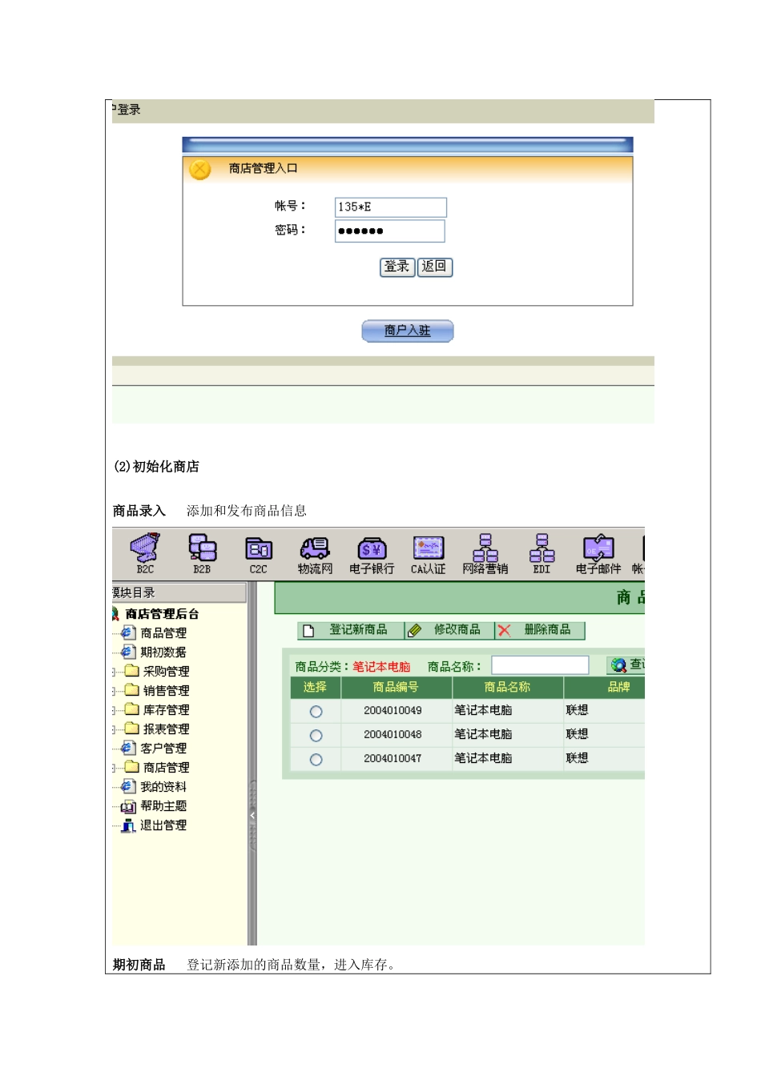The height and width of the screenshot is (1076, 761).
Task: Click the 删除商品 red X icon
Action: [x=504, y=631]
